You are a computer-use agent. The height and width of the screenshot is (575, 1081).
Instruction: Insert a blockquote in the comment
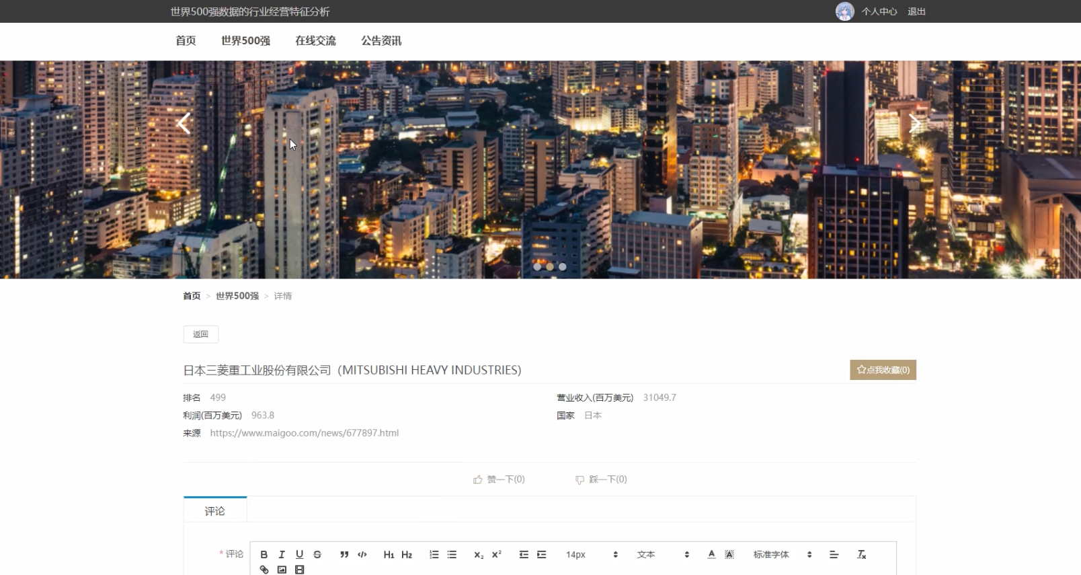[x=344, y=555]
